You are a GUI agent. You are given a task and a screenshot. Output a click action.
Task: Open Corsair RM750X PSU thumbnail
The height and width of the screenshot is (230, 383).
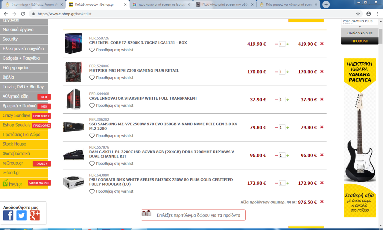coord(74,182)
